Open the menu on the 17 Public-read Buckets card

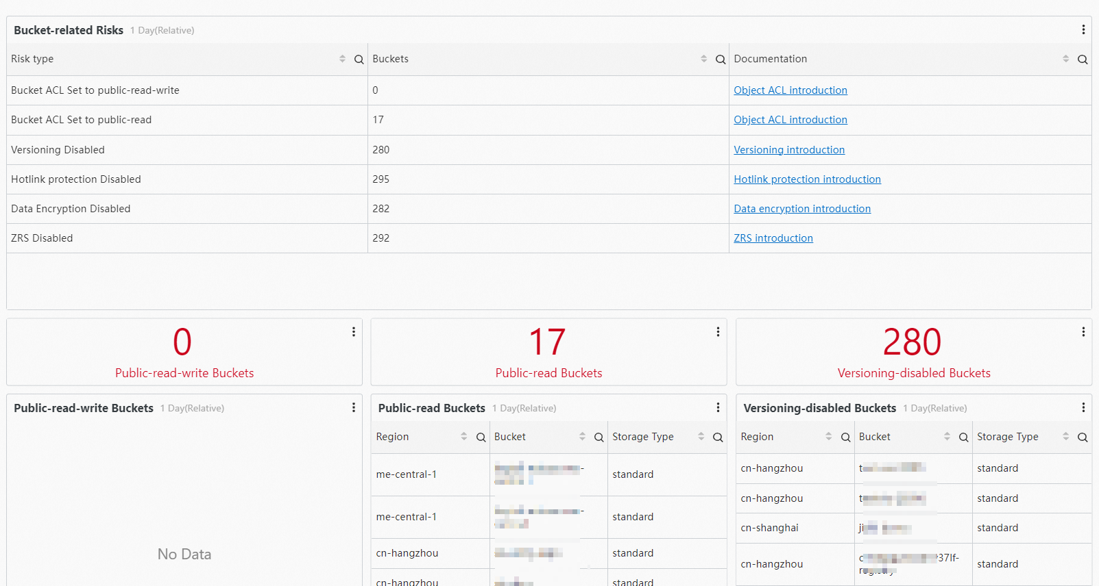coord(718,332)
